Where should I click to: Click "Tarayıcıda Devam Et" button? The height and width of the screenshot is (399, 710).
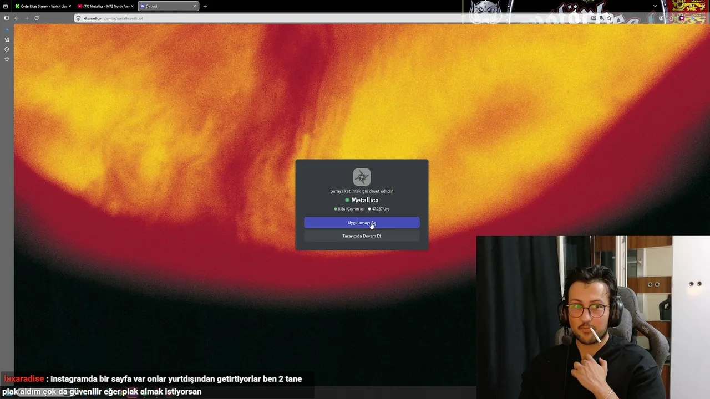pyautogui.click(x=362, y=236)
